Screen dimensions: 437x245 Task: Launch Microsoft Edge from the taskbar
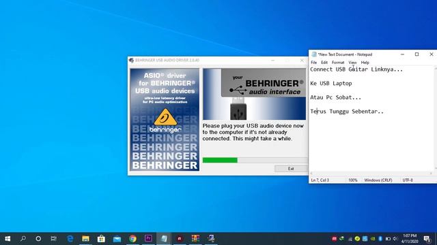[x=70, y=239]
